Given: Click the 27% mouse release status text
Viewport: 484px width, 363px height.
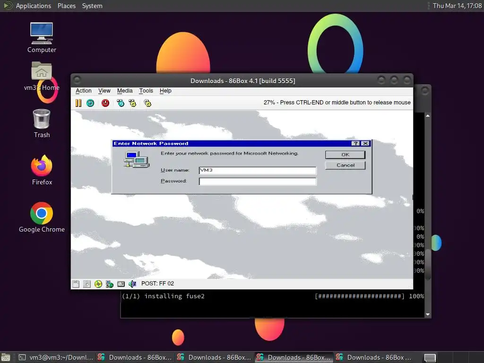Looking at the screenshot, I should point(337,103).
